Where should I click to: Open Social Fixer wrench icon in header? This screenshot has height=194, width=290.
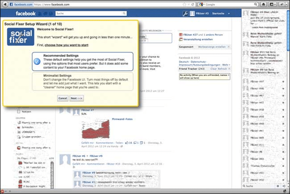click(x=185, y=14)
